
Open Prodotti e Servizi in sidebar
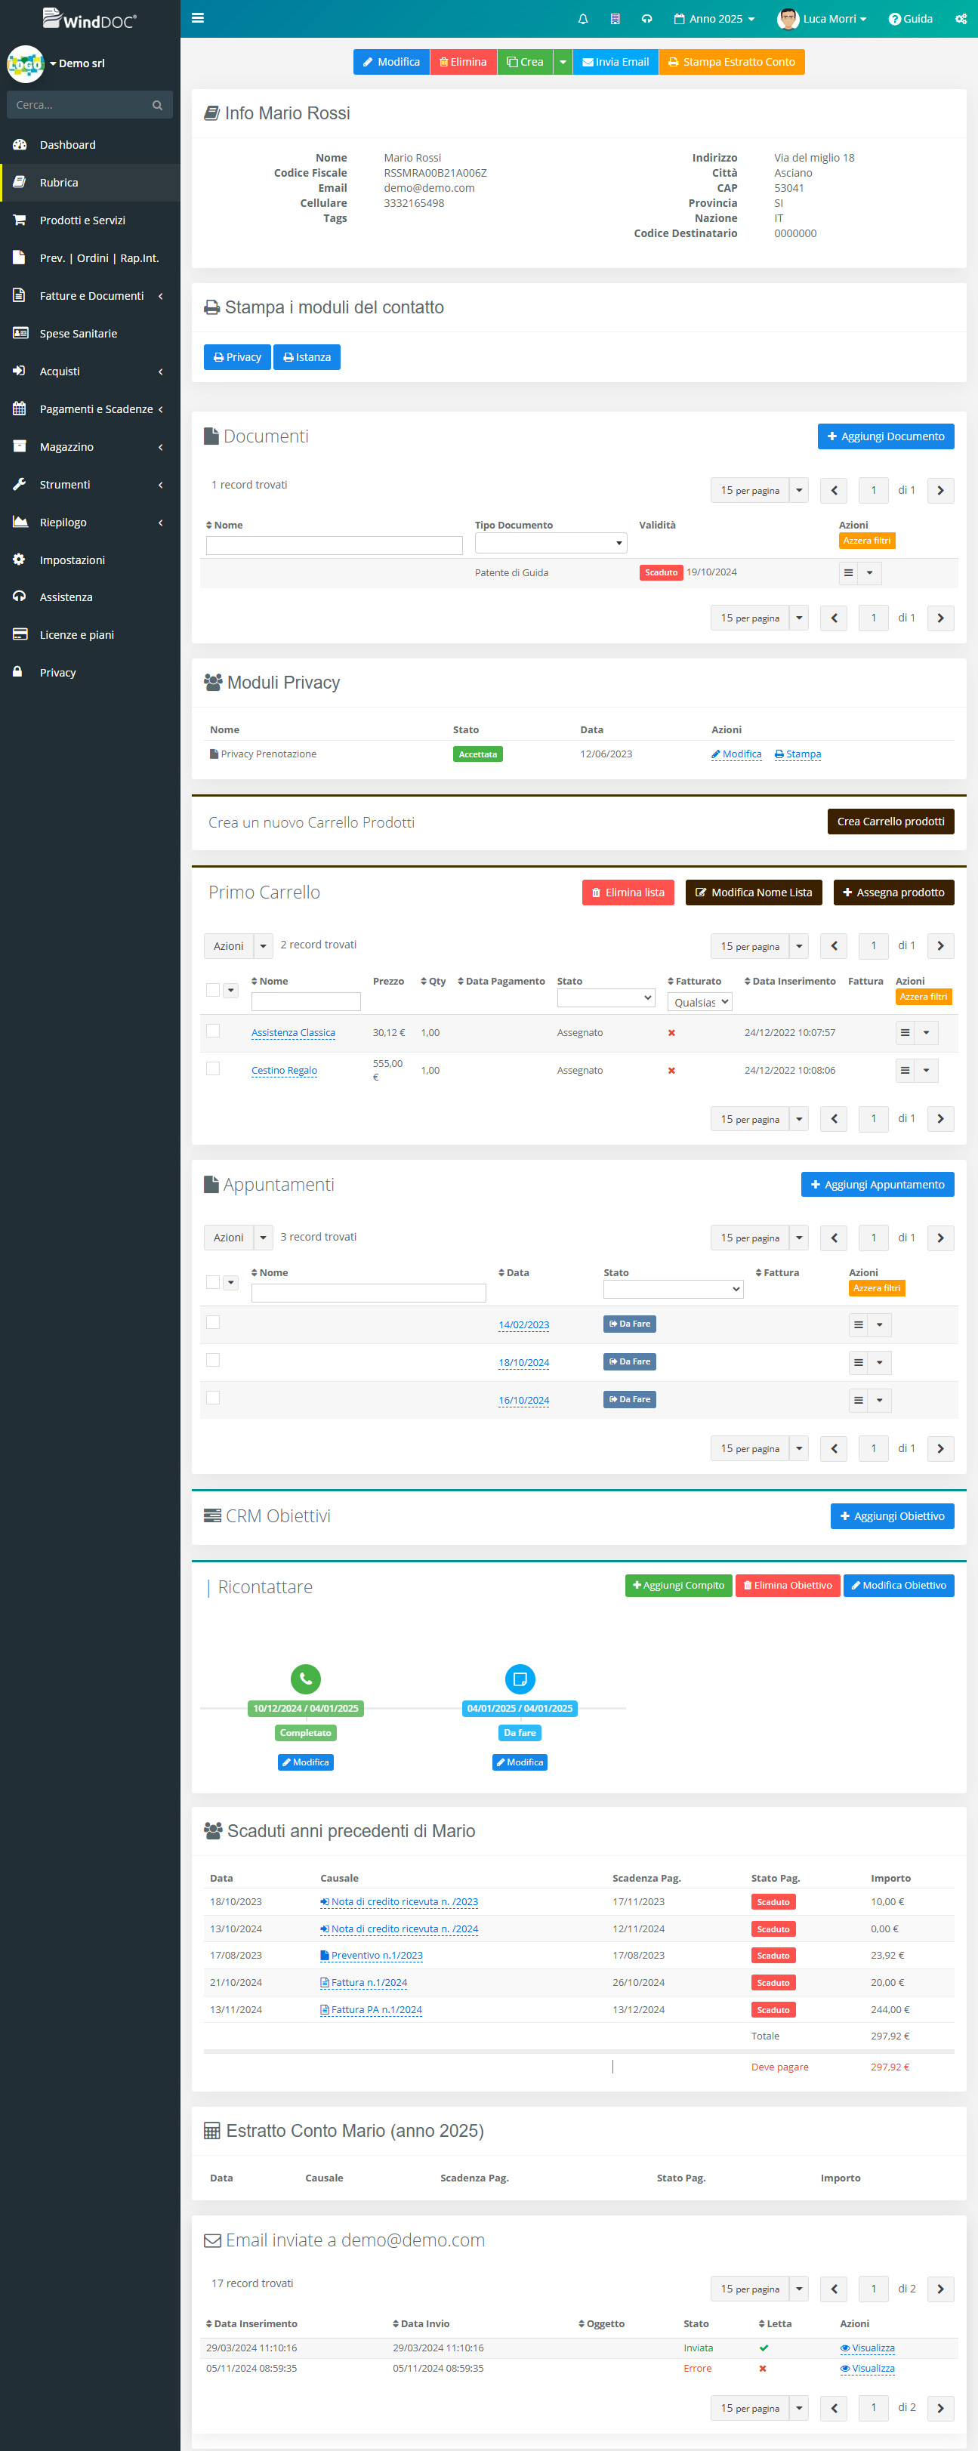83,220
